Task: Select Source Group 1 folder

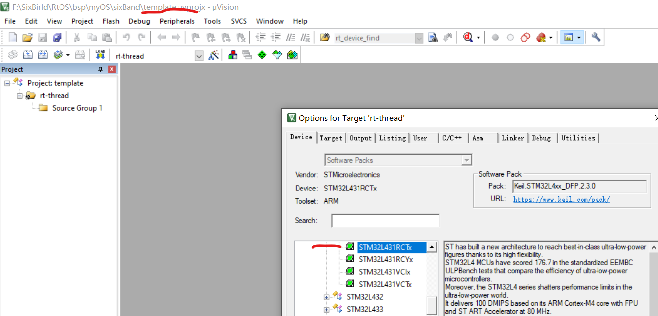Action: 77,108
